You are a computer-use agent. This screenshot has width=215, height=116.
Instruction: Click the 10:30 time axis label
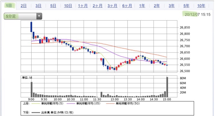tap(71, 99)
